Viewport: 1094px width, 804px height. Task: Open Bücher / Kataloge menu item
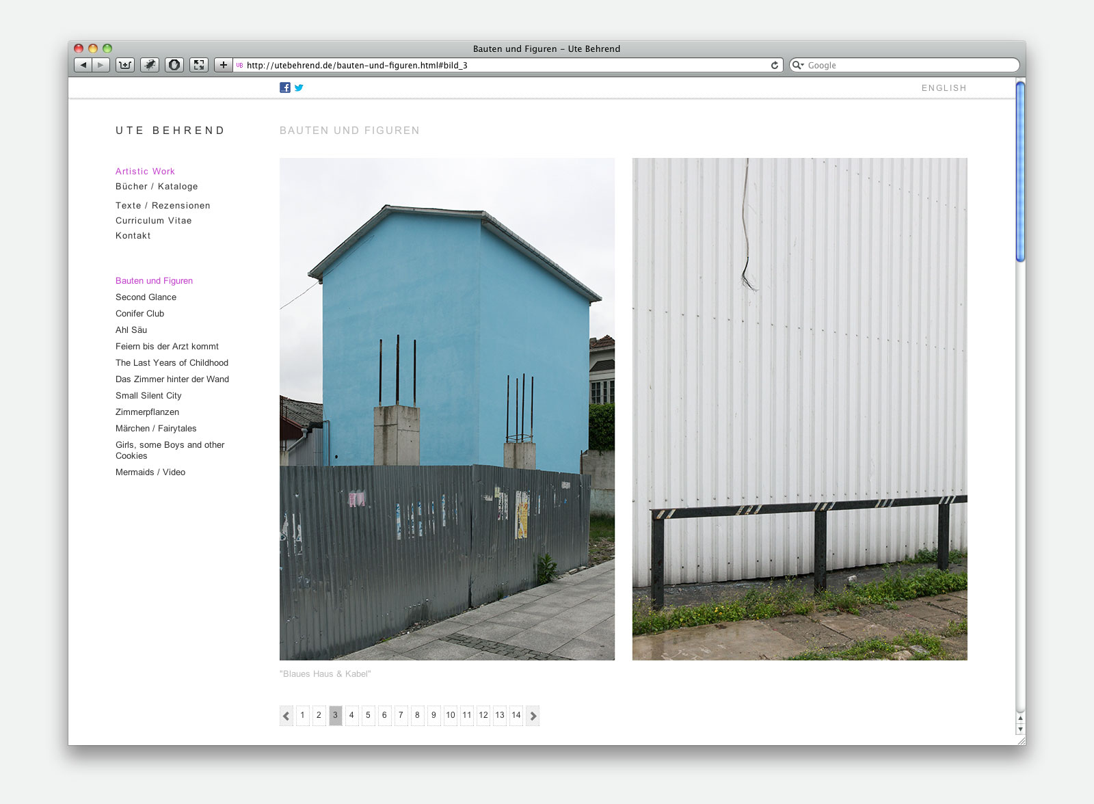click(157, 187)
